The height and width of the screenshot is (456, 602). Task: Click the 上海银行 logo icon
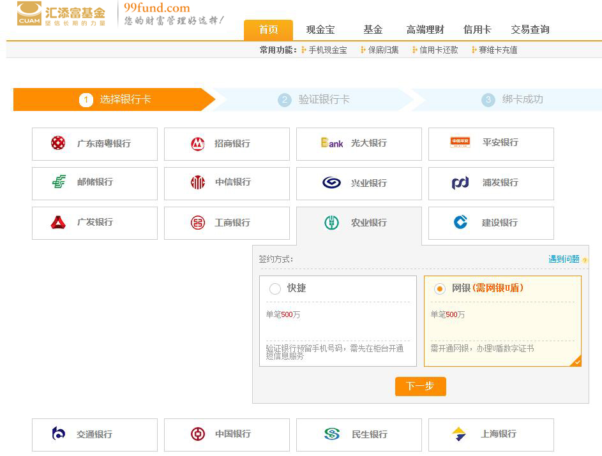coord(459,434)
